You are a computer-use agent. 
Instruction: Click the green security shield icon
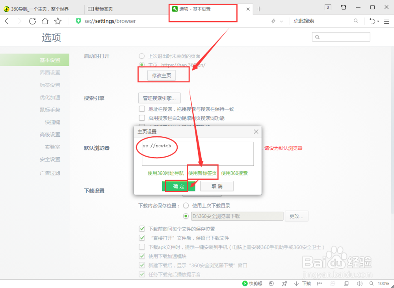click(78, 21)
